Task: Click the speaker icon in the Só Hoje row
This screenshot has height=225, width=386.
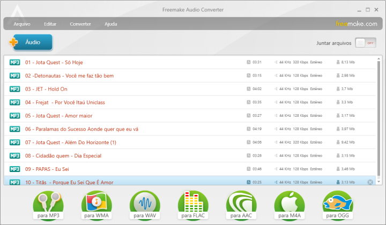Action: (x=276, y=62)
